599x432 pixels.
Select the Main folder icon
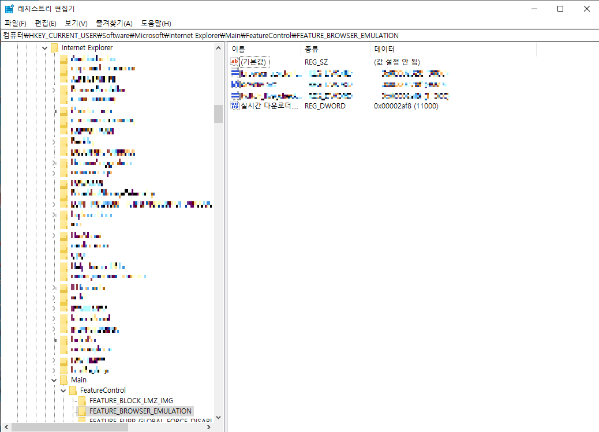[x=64, y=380]
